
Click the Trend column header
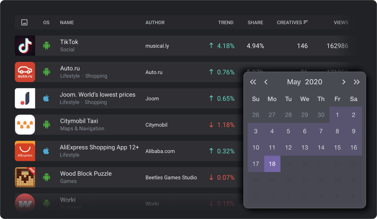tap(226, 23)
